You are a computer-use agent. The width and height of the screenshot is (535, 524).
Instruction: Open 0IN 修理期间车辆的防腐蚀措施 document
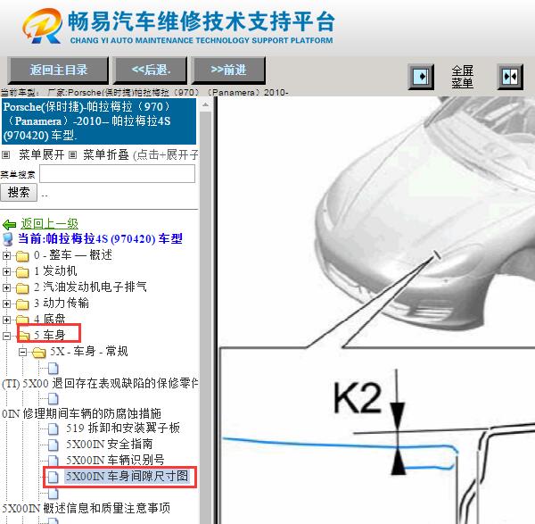tap(81, 413)
